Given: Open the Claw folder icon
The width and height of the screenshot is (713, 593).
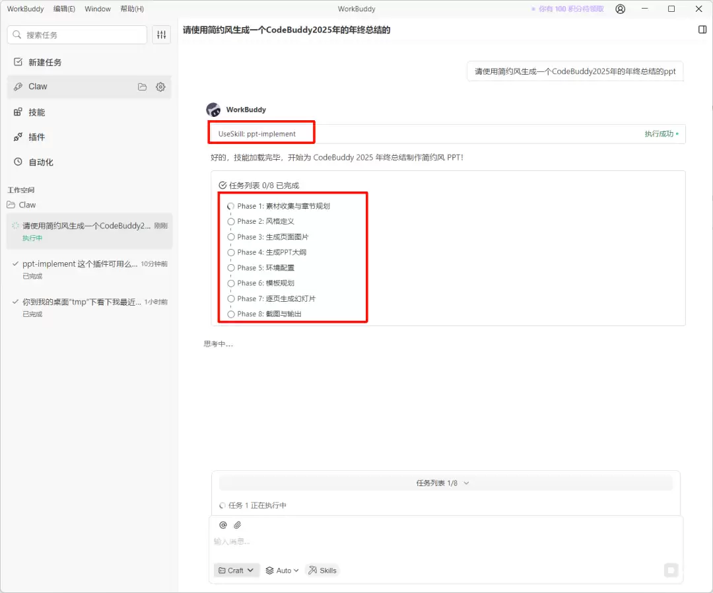Looking at the screenshot, I should click(142, 87).
